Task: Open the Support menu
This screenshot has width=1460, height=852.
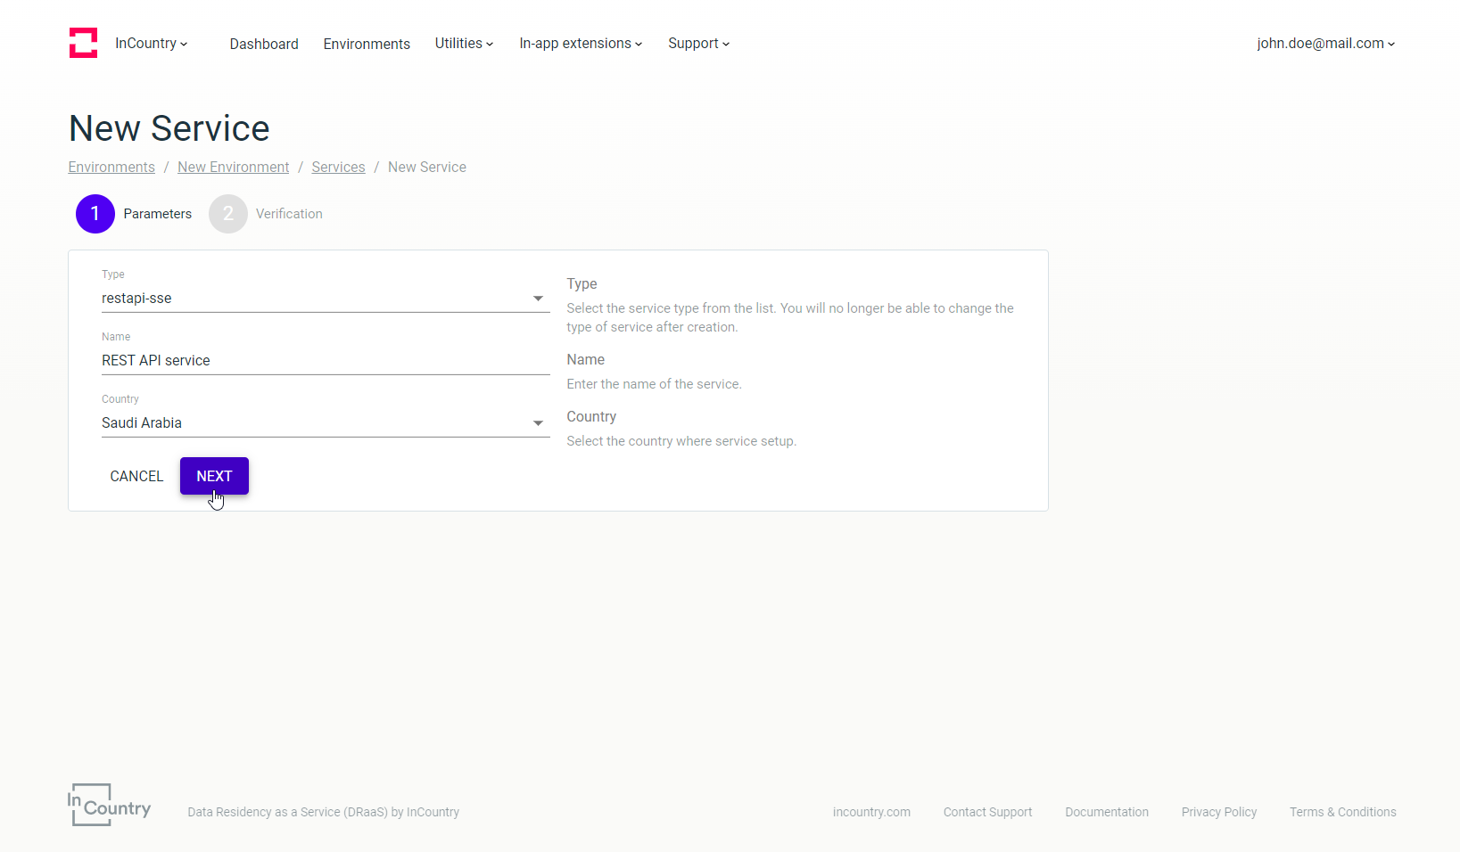Action: (698, 44)
